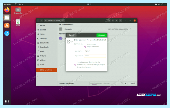Open the search in Files window

109,20
